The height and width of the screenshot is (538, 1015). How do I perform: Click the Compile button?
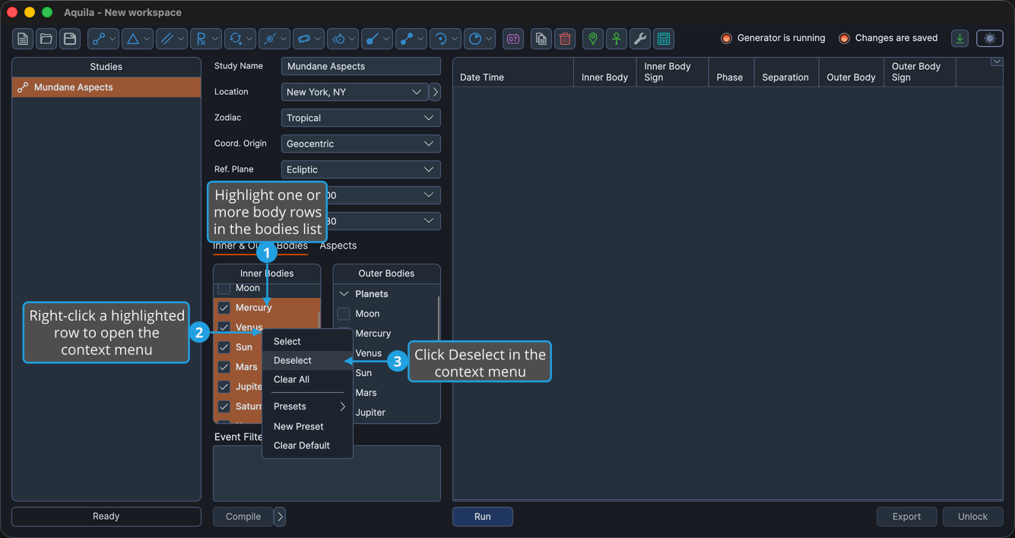click(x=243, y=517)
